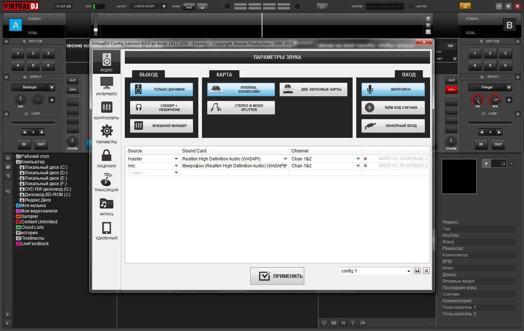Toggle Микрофон input option
Image resolution: width=524 pixels, height=331 pixels.
[x=393, y=89]
